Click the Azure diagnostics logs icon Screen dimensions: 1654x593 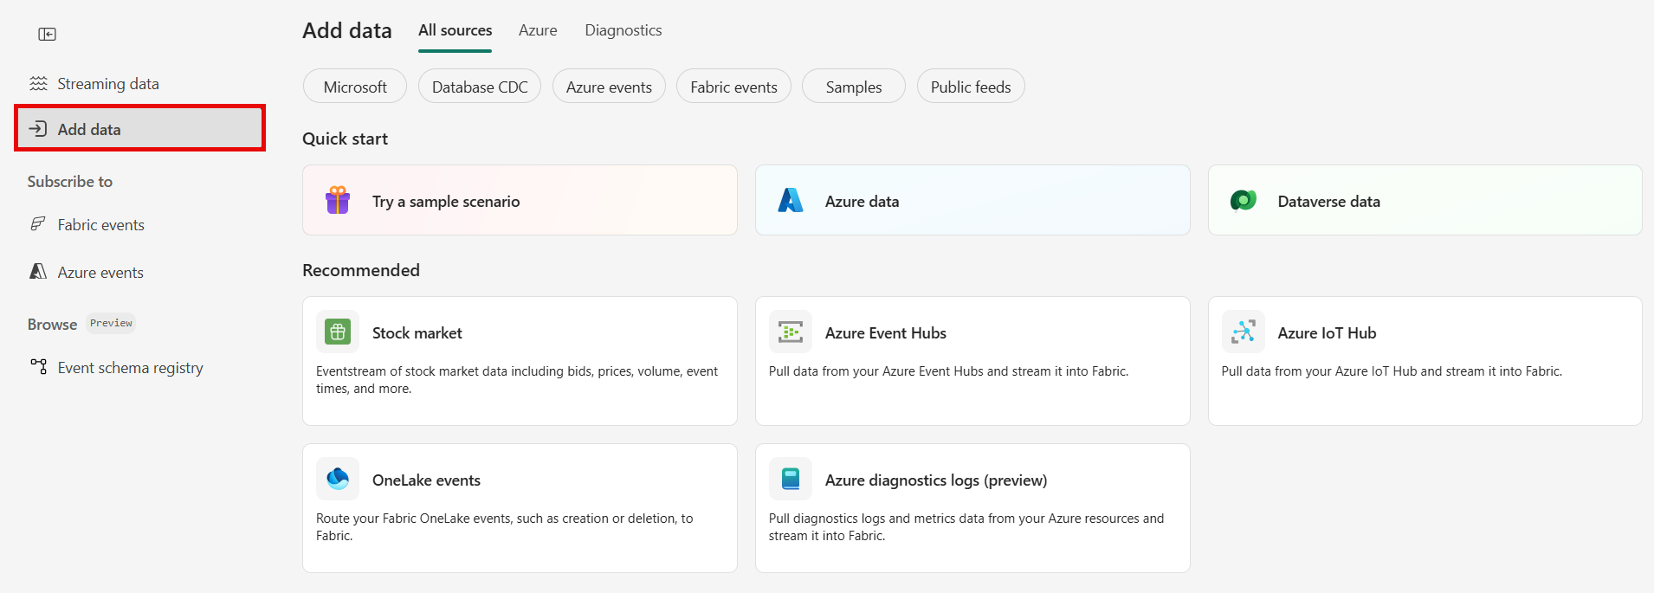pos(790,479)
